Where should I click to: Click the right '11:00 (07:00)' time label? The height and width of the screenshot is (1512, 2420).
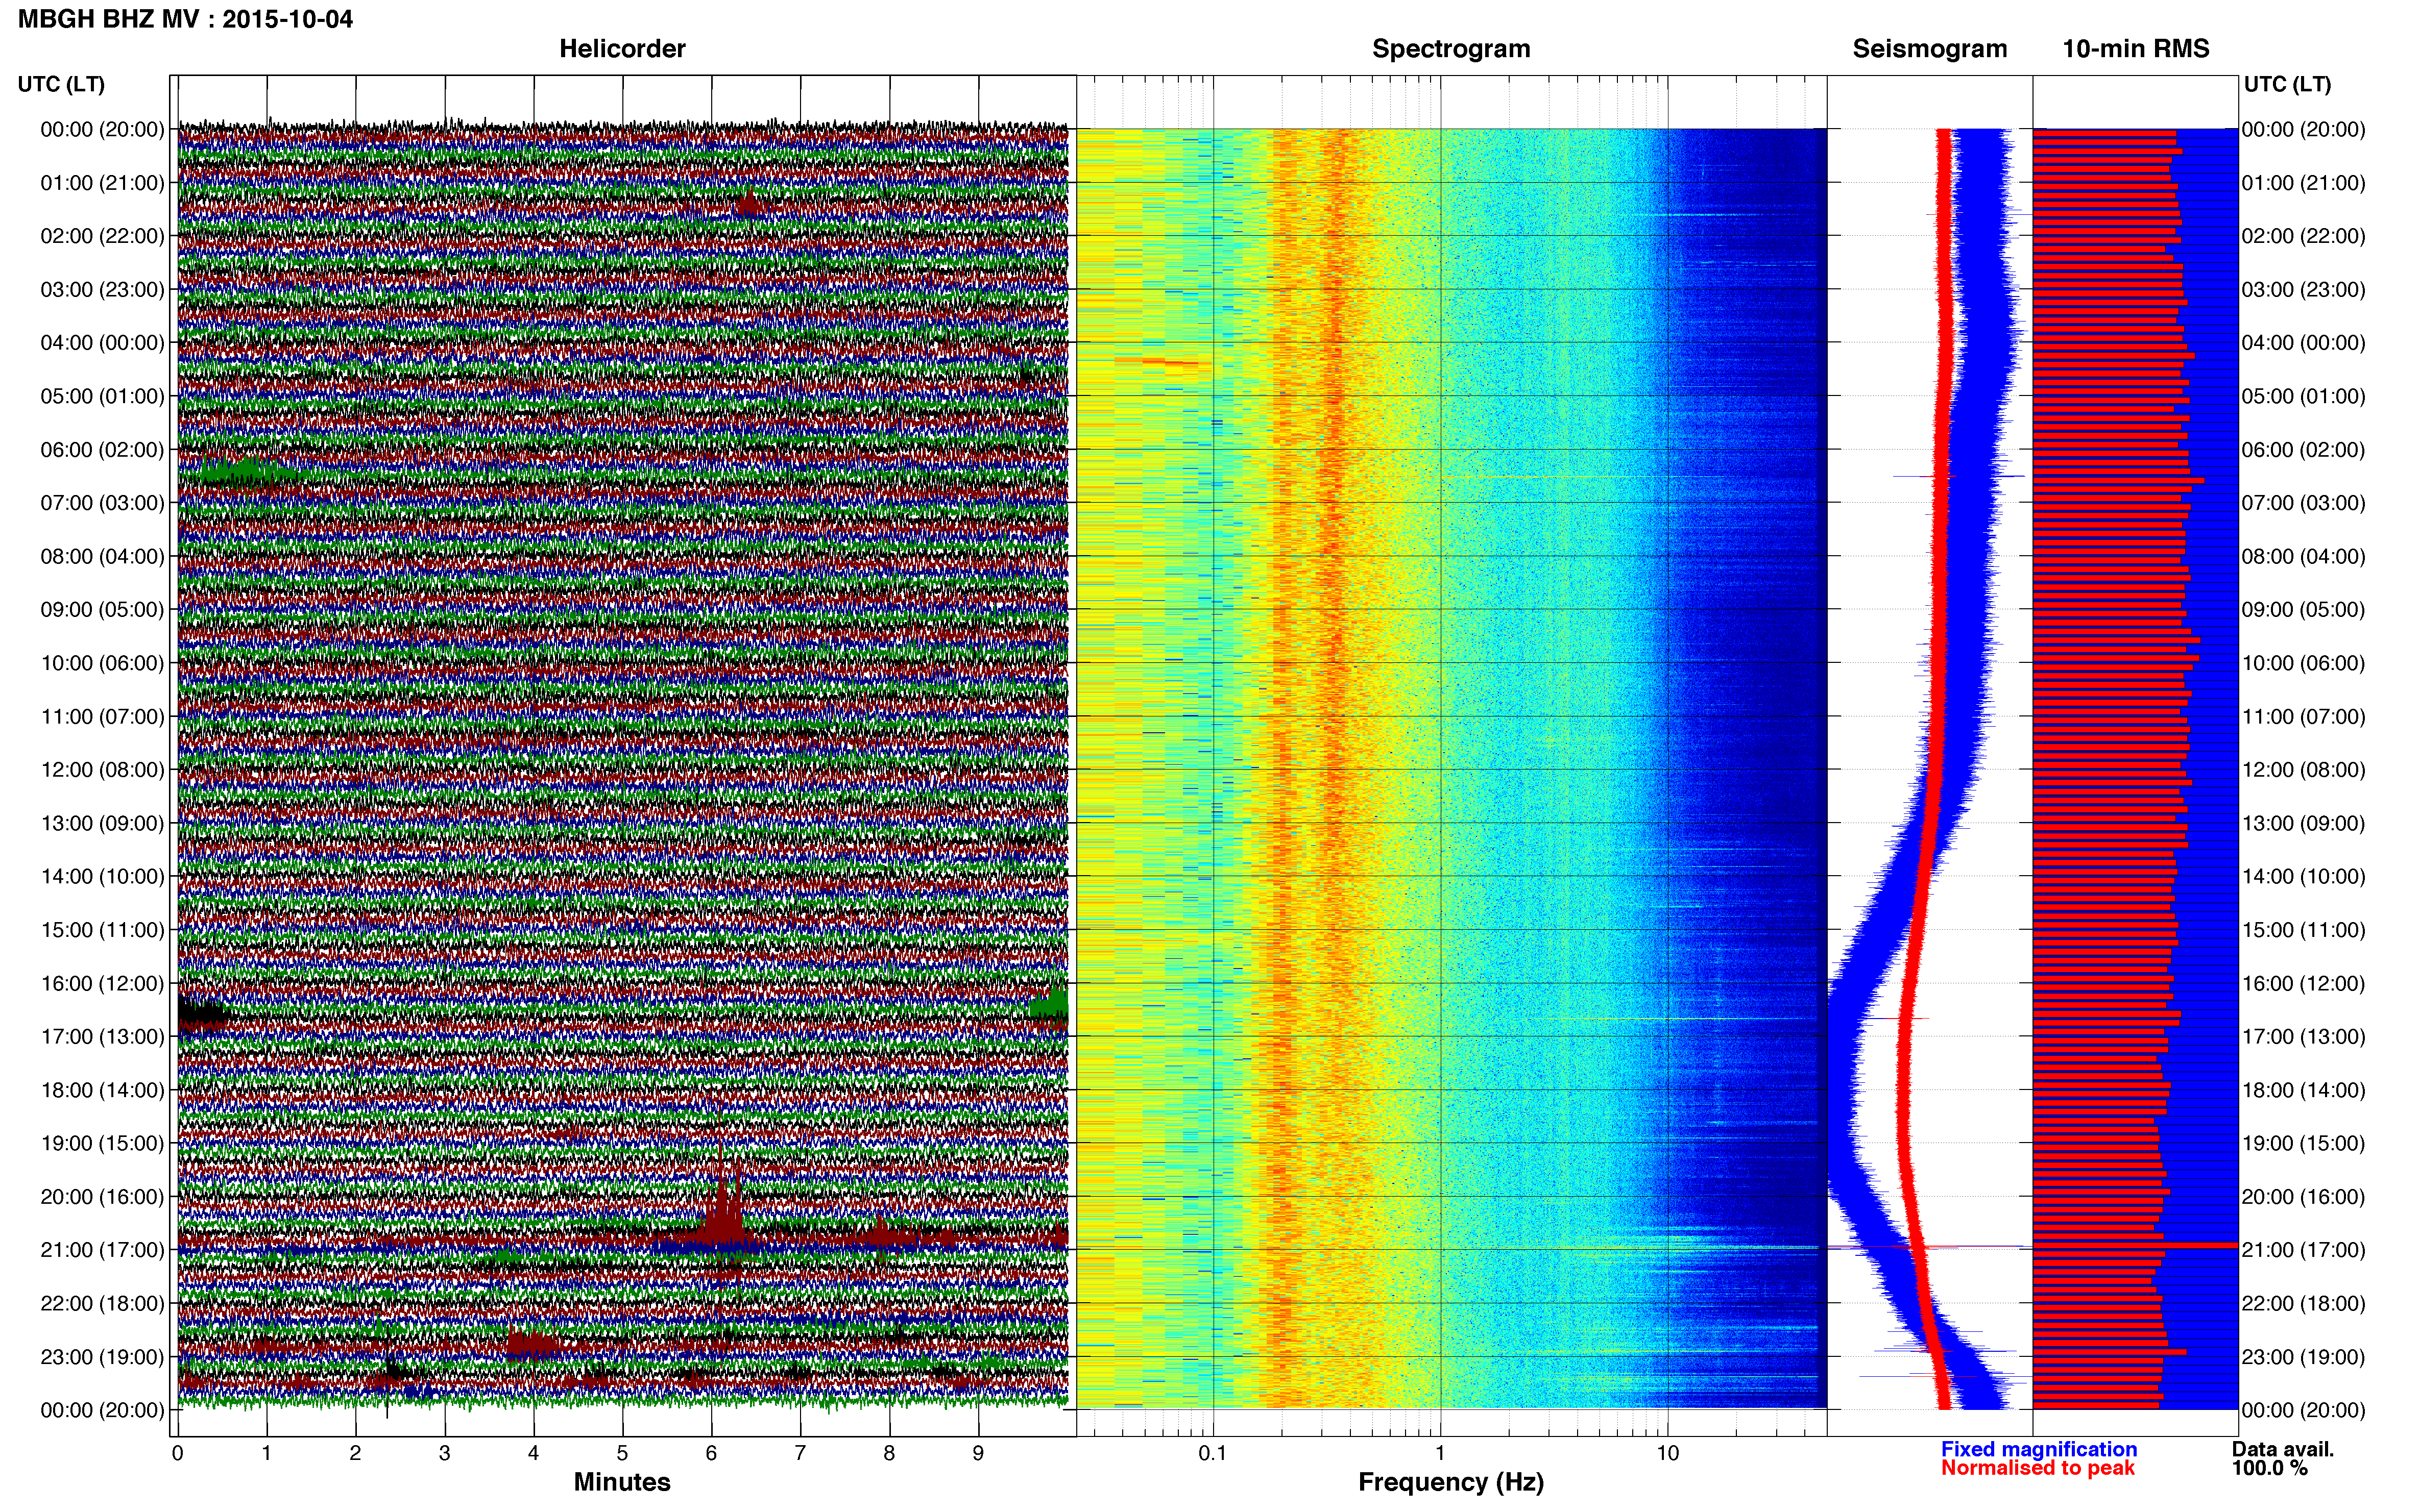[2303, 717]
